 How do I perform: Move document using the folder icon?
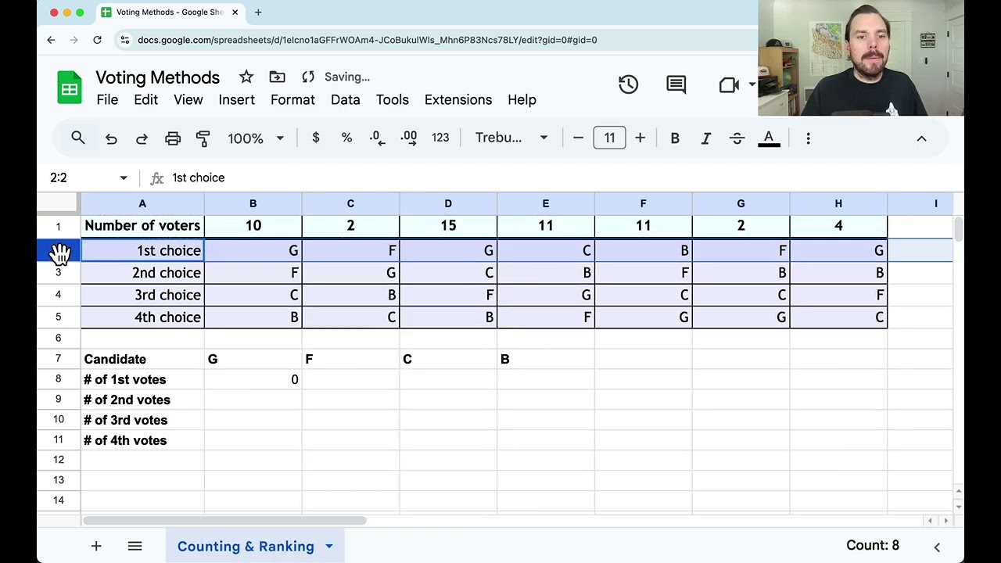tap(277, 77)
